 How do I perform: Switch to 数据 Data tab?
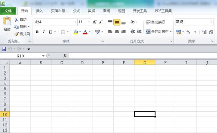click(x=91, y=11)
